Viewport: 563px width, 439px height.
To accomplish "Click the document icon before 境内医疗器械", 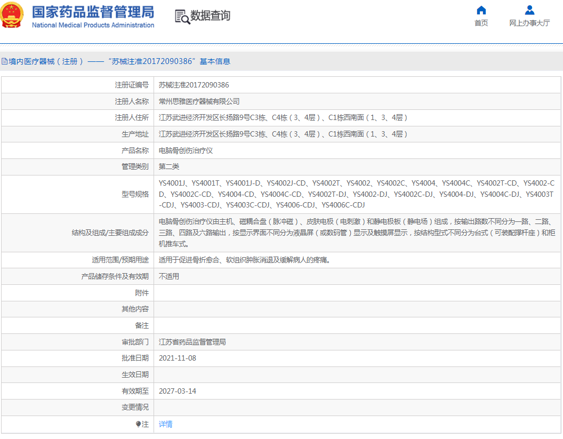I will [4, 61].
